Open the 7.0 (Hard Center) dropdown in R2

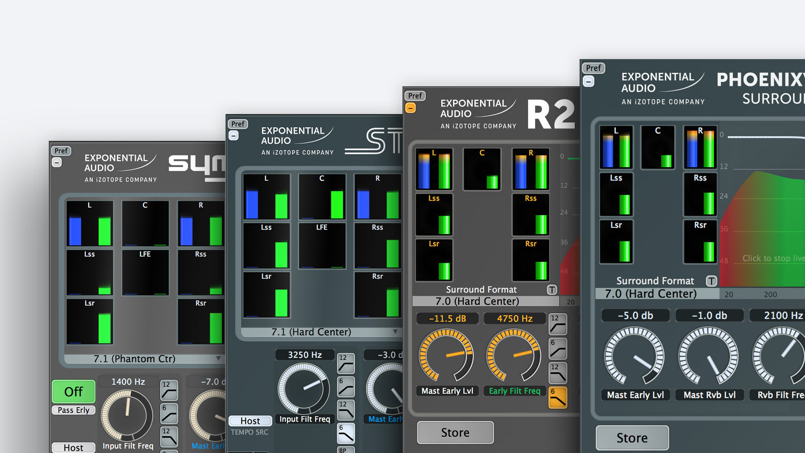click(486, 301)
